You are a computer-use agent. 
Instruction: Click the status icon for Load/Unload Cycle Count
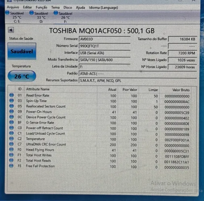pyautogui.click(x=12, y=133)
